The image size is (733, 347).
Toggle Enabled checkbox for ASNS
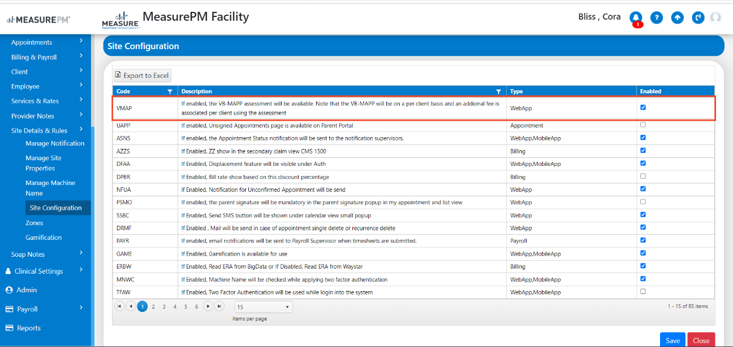click(x=643, y=138)
